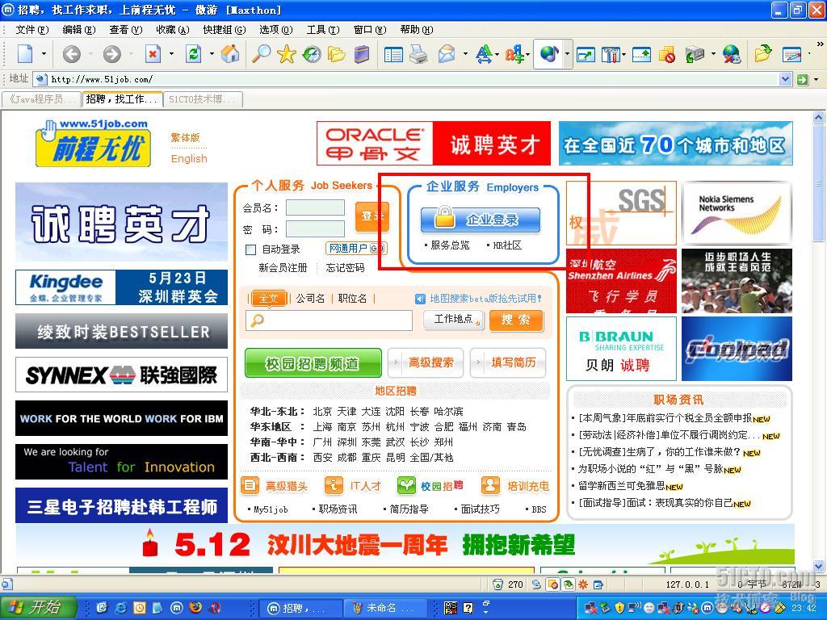Select the 北京 city link
The image size is (827, 620).
click(x=322, y=412)
